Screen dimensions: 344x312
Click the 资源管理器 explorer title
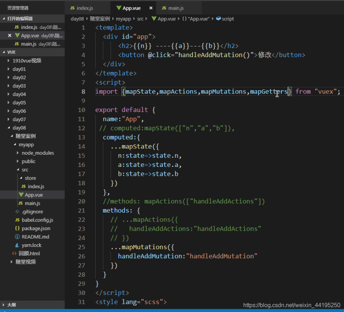[x=18, y=8]
